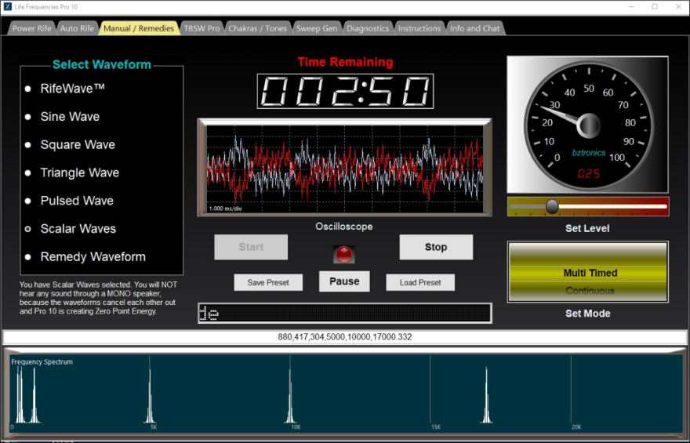Open the Diagnostics tab
The image size is (690, 443).
coord(367,28)
